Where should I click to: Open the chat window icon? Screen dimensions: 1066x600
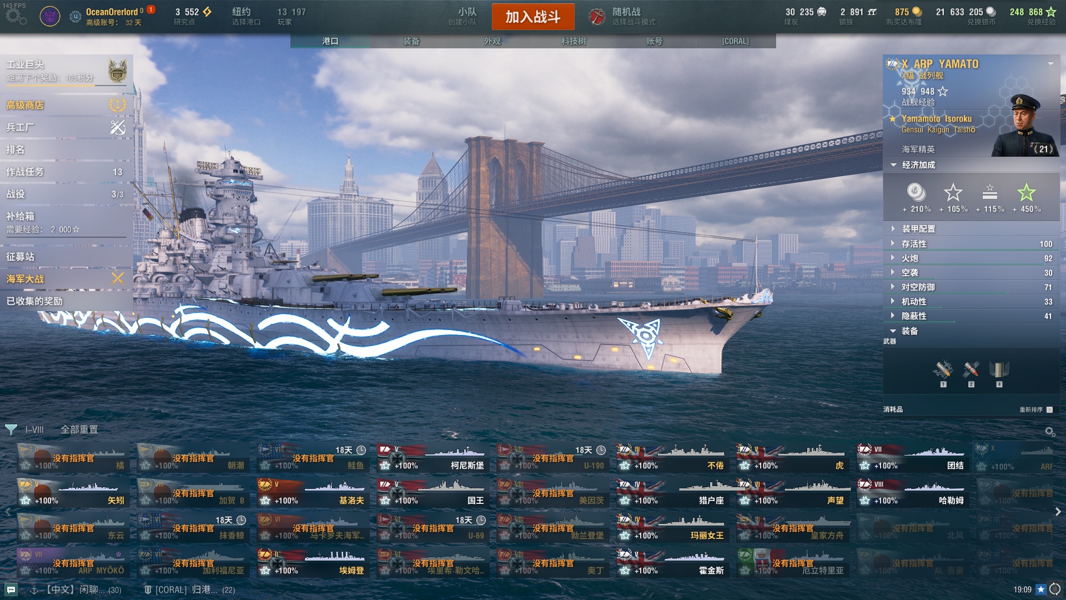pos(11,589)
